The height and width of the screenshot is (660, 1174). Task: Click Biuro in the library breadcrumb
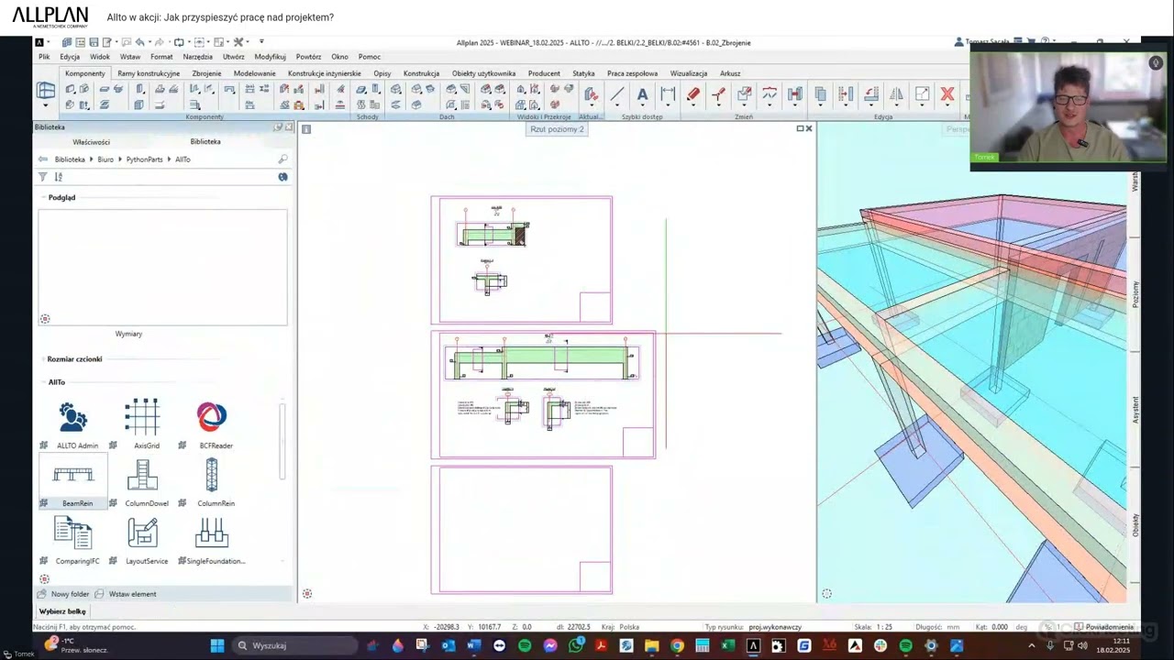tap(105, 159)
